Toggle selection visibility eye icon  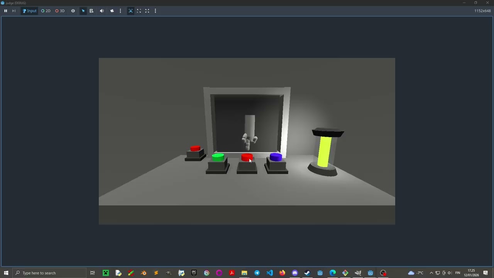tap(73, 11)
